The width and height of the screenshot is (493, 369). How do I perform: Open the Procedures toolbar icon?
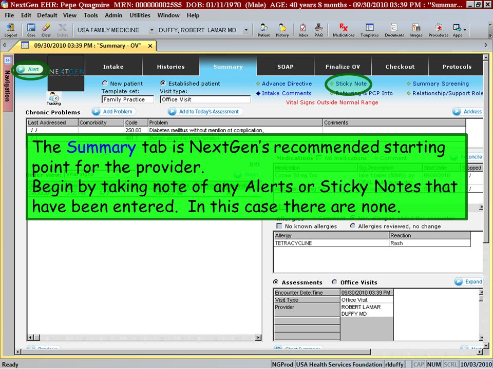438,30
